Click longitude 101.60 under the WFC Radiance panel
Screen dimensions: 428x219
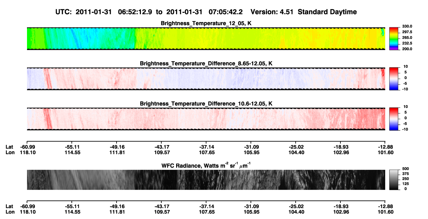(x=386, y=212)
